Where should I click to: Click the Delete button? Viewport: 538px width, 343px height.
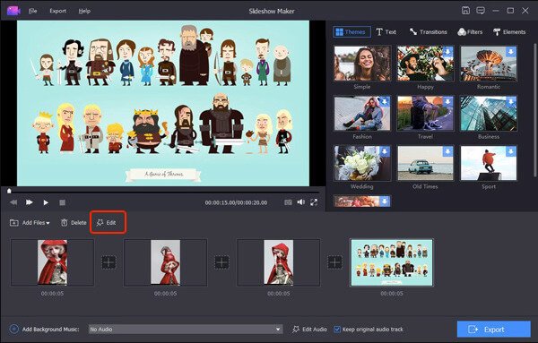pyautogui.click(x=74, y=223)
